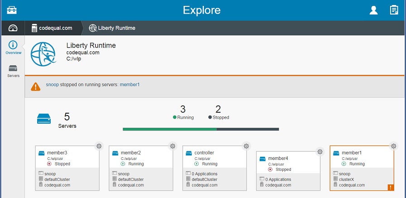This screenshot has width=406, height=198.
Task: Open actions gear on member2 card
Action: click(173, 146)
